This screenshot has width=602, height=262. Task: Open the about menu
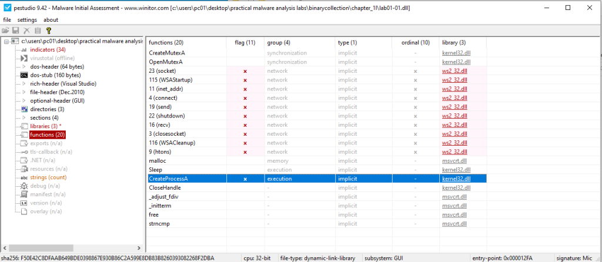point(51,20)
